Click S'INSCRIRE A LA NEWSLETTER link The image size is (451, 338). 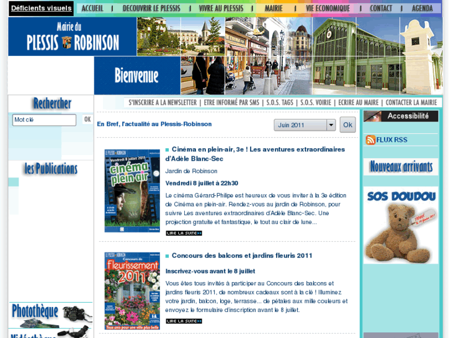coord(163,103)
